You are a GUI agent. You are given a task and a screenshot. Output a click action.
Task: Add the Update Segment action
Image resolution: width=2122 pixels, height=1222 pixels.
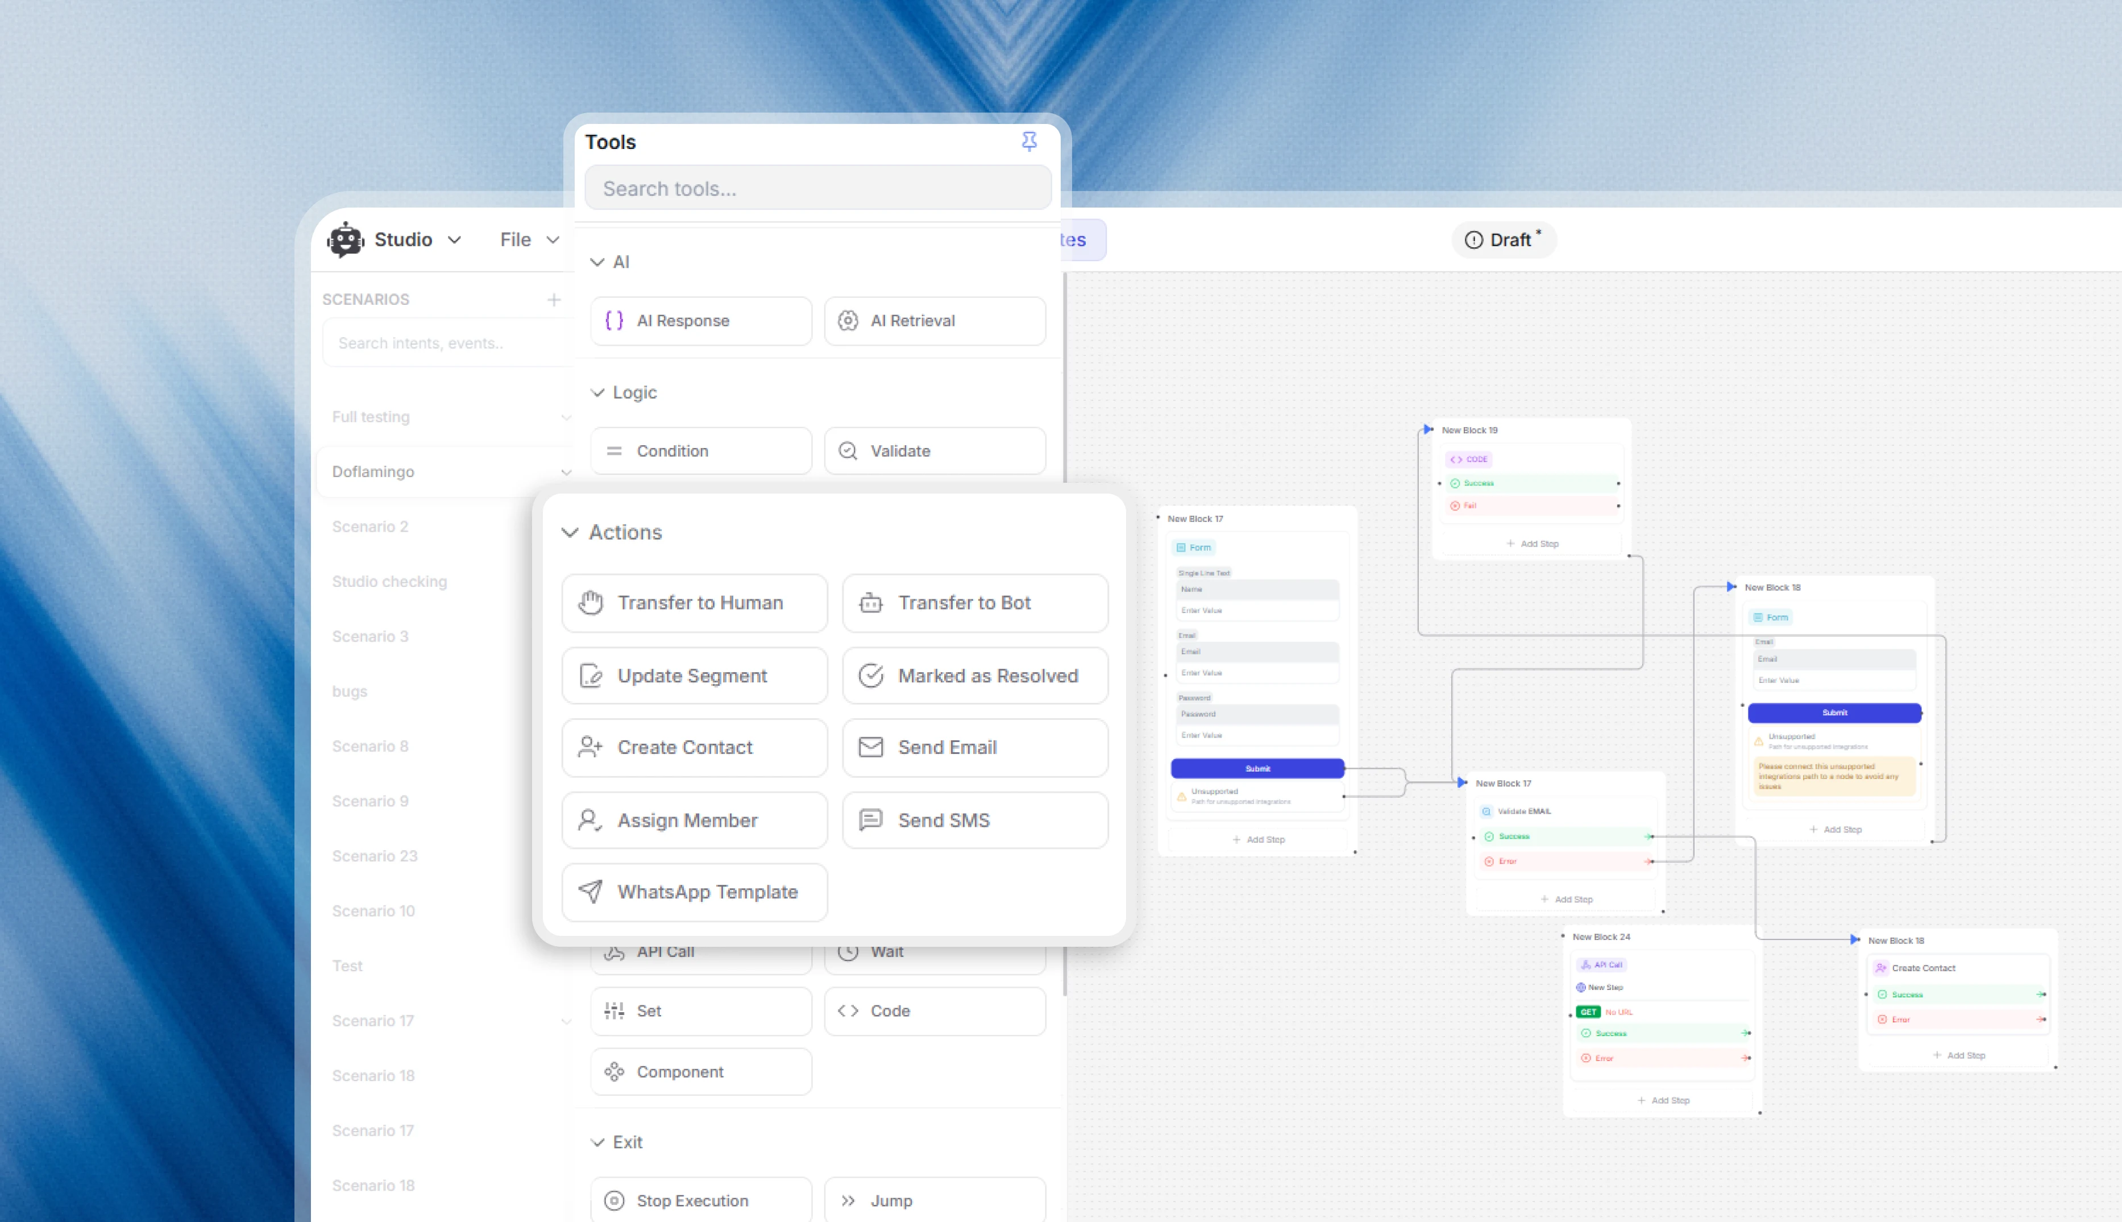695,676
